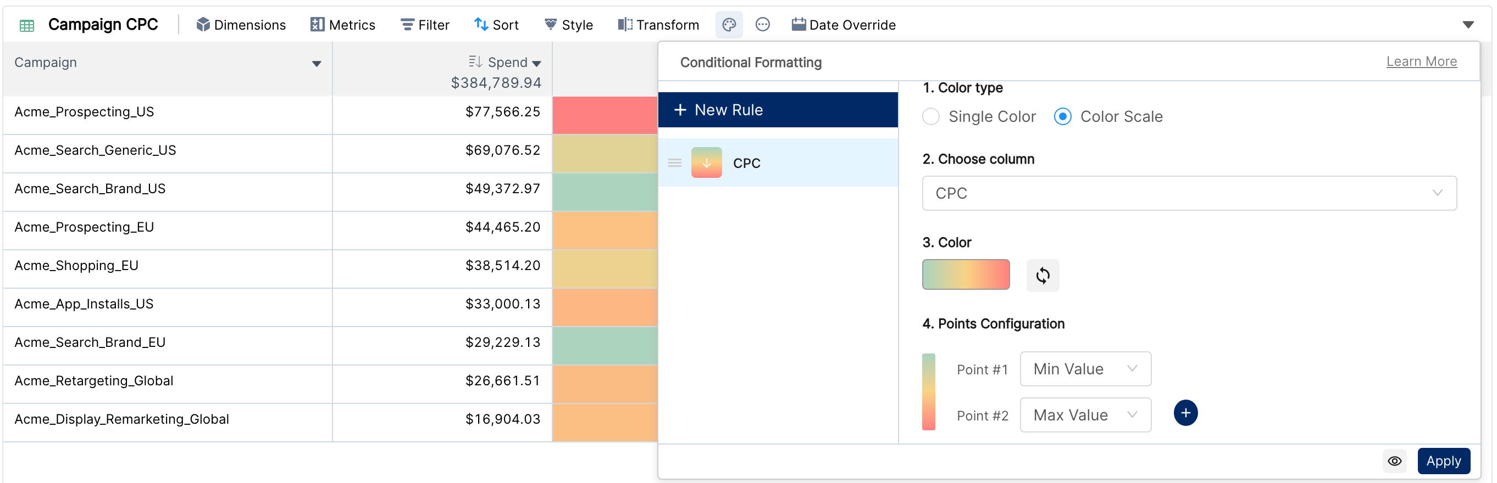Open Point #2 Max Value dropdown

point(1085,415)
